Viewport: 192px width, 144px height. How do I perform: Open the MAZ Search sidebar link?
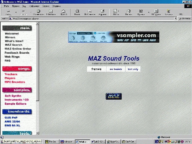pos(13,45)
